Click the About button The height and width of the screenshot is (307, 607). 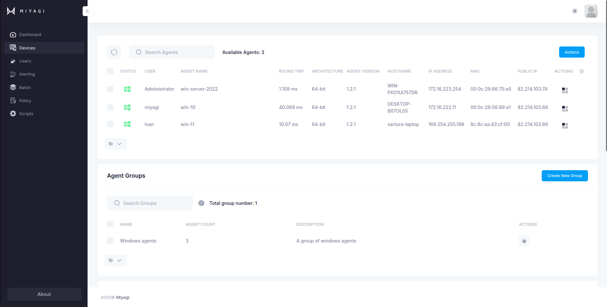tap(44, 294)
